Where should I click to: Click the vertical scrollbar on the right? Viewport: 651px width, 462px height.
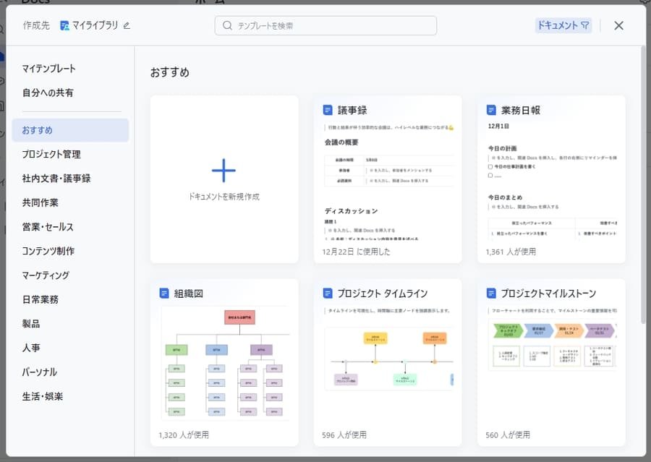point(643,181)
